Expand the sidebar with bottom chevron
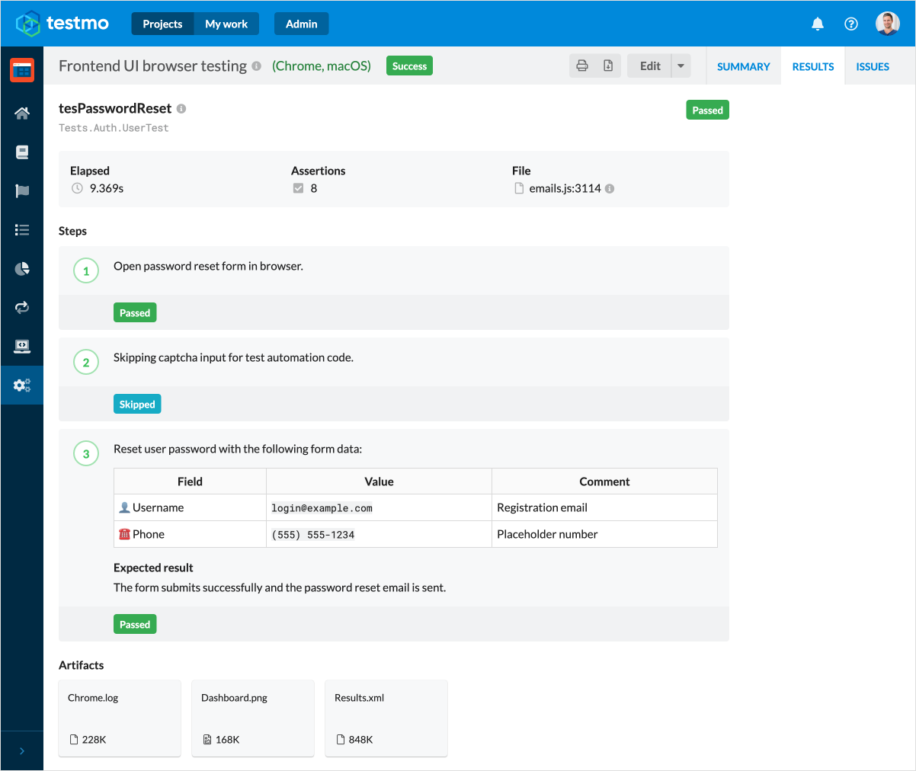 point(22,751)
